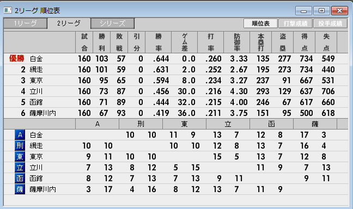353x209 pixels.
Task: Select 薩摩川内 in the head-to-head table
Action: tap(43, 189)
